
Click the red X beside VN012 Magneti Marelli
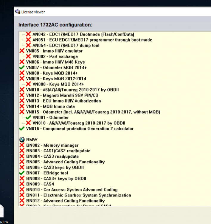click(x=22, y=95)
